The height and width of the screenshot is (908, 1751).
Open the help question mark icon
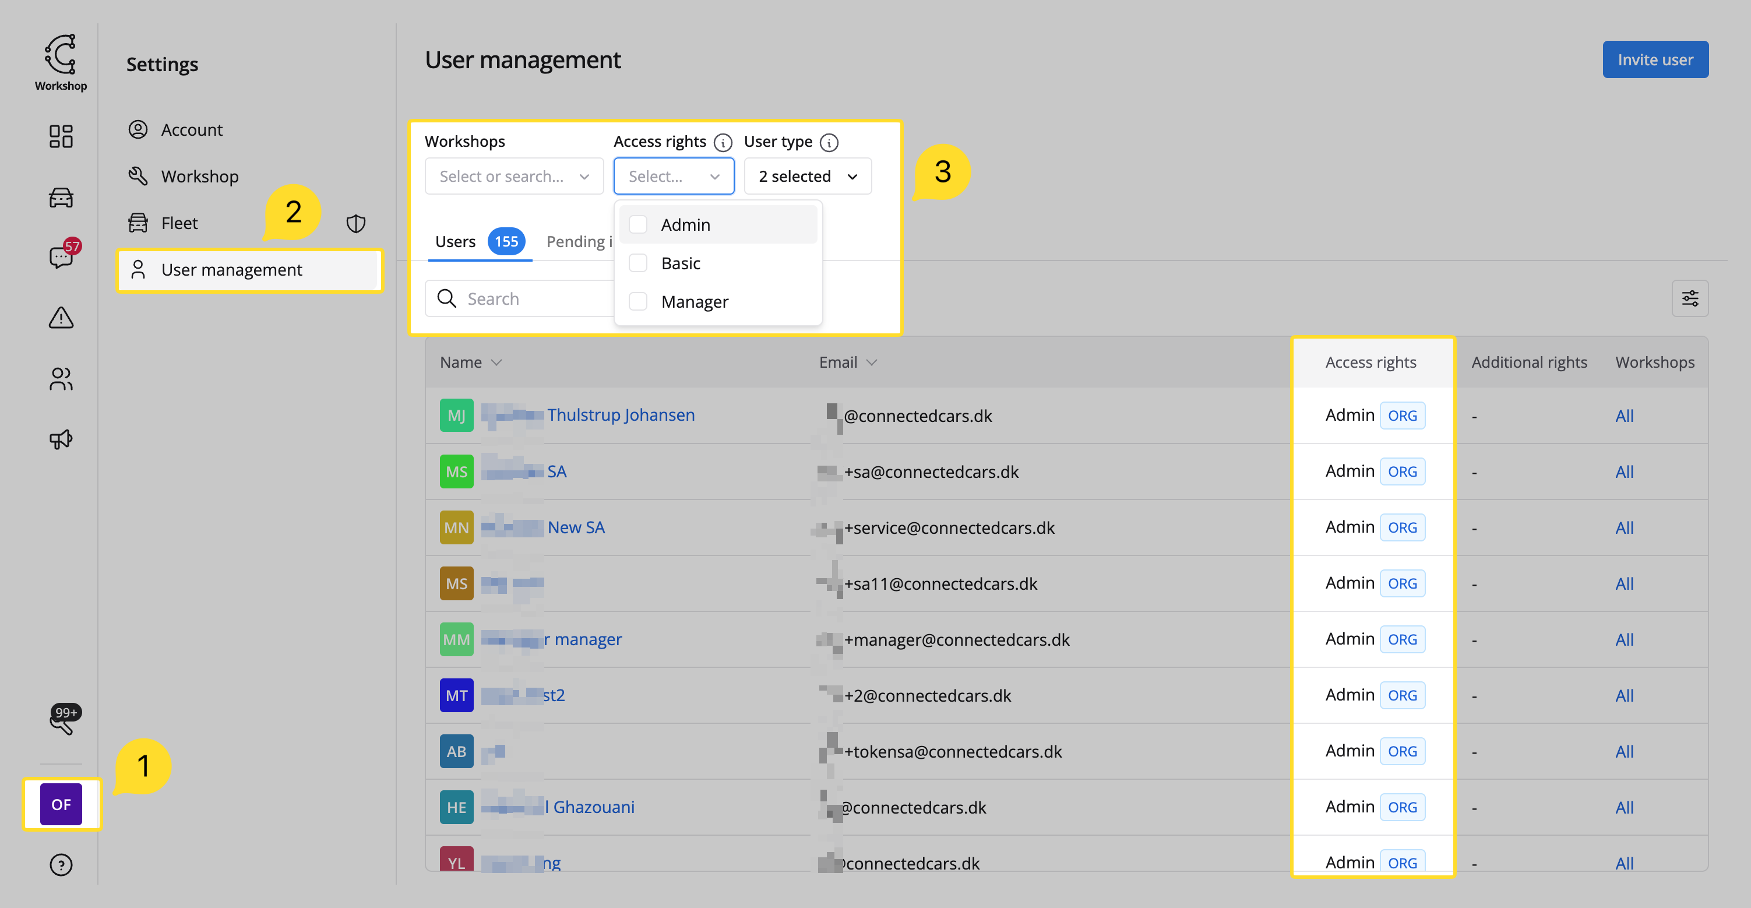pyautogui.click(x=61, y=864)
